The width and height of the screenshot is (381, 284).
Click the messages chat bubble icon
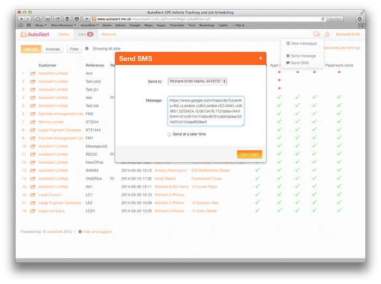tap(317, 34)
